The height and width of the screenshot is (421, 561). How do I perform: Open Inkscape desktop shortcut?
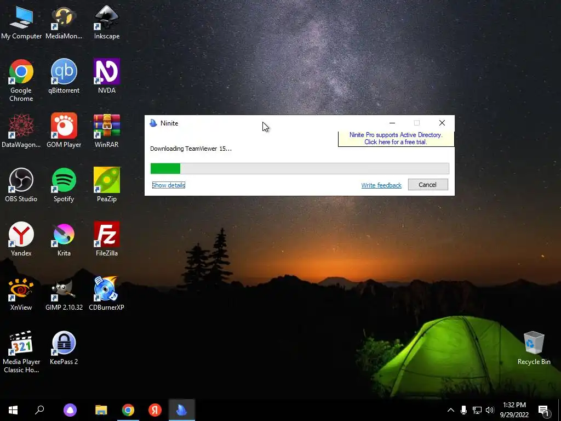click(x=107, y=22)
